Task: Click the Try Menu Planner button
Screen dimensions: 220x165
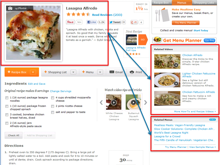Action: [x=186, y=23]
